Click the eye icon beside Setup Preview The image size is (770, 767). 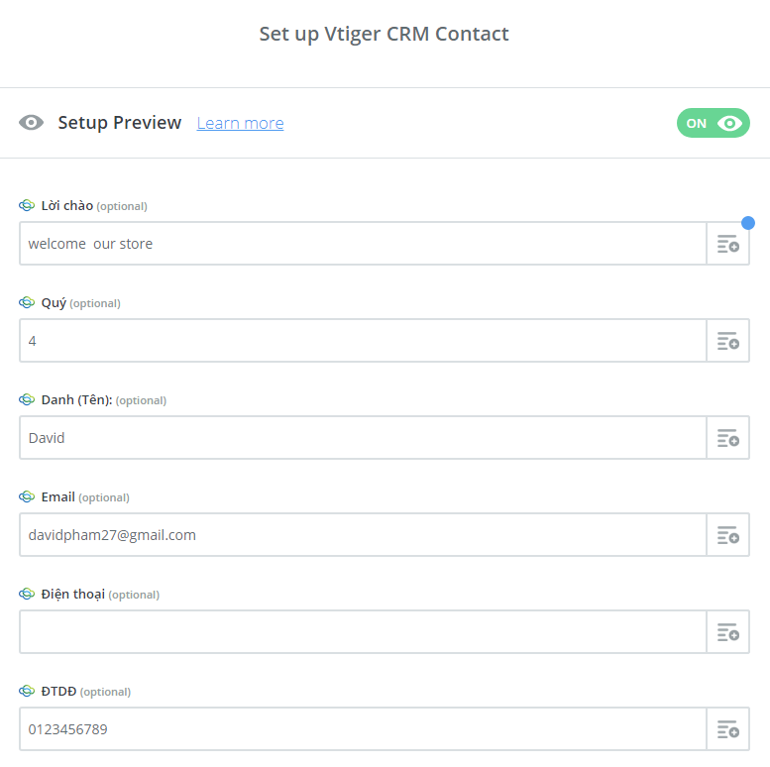coord(32,123)
